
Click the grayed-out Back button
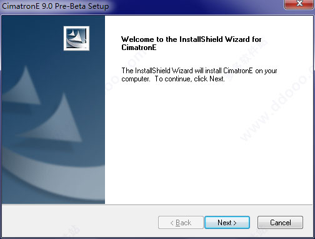[181, 223]
